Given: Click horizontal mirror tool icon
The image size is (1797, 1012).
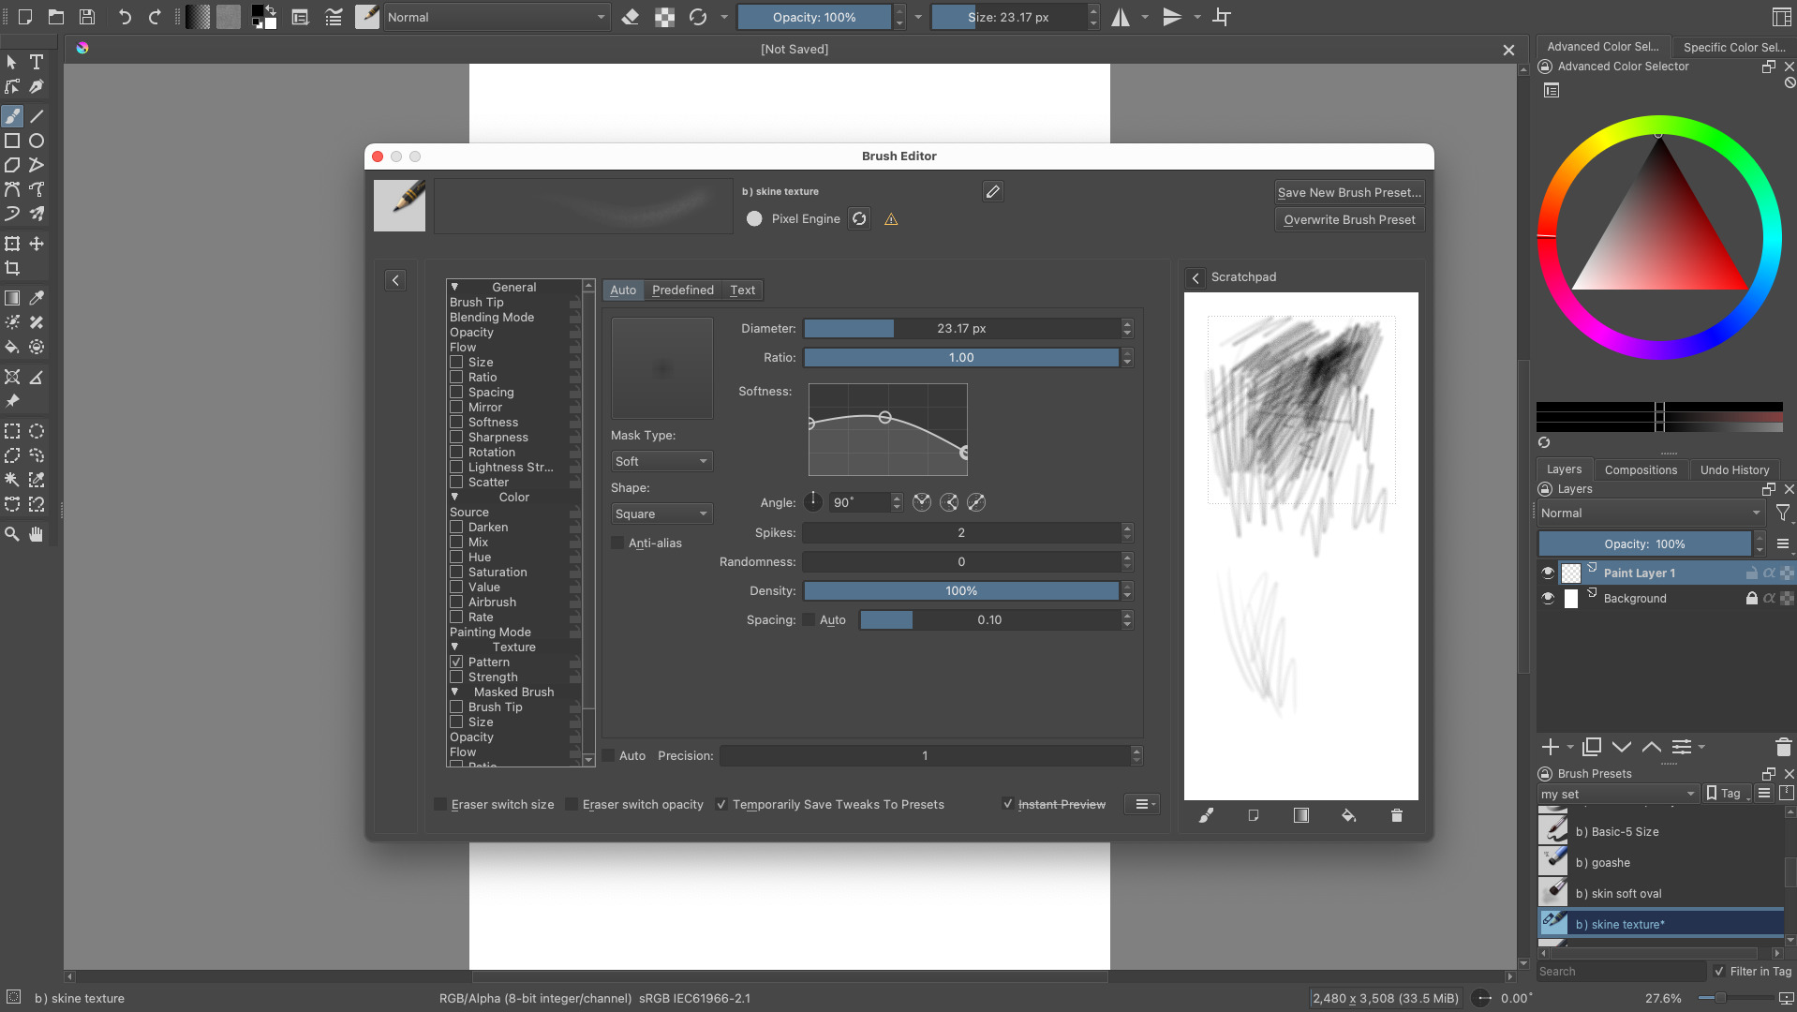Looking at the screenshot, I should click(x=1121, y=17).
